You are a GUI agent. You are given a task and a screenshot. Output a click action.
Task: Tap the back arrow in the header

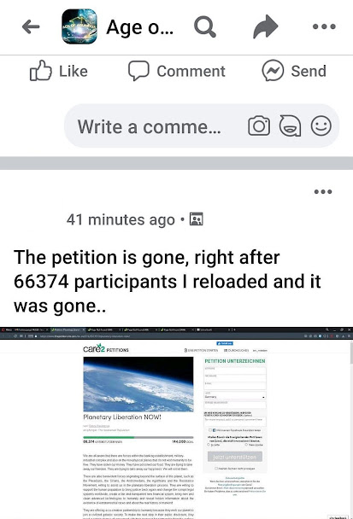click(31, 26)
